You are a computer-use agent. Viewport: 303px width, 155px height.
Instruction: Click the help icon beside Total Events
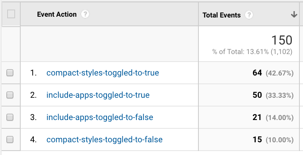(249, 15)
